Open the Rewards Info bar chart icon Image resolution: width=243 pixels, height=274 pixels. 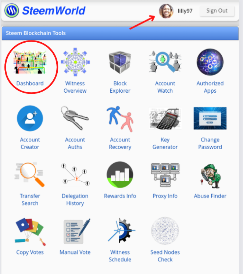[120, 175]
